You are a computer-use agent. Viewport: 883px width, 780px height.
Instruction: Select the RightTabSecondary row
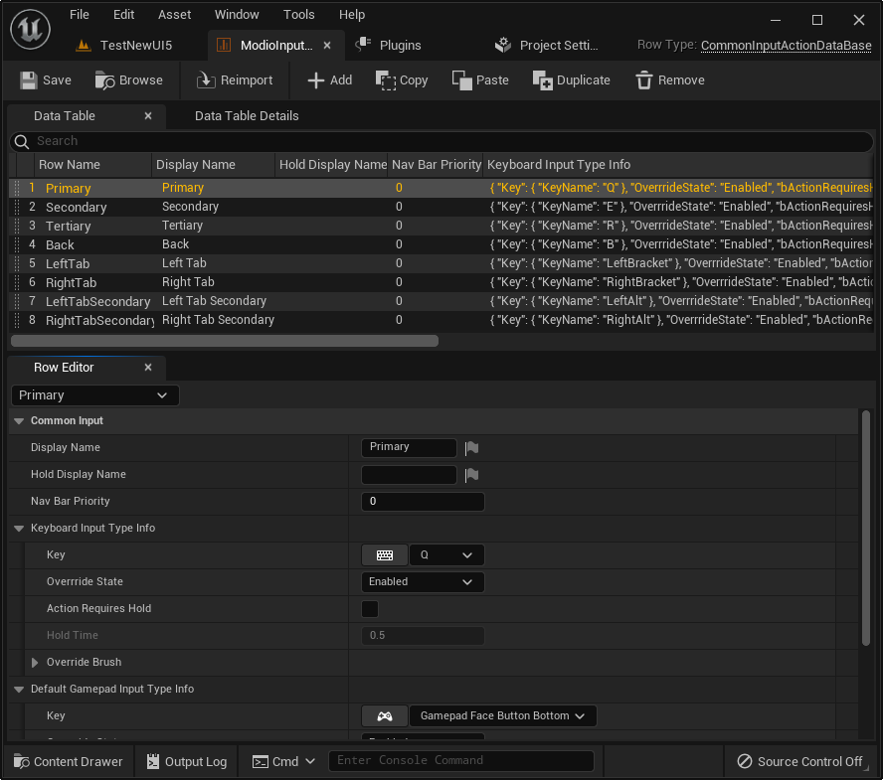441,320
